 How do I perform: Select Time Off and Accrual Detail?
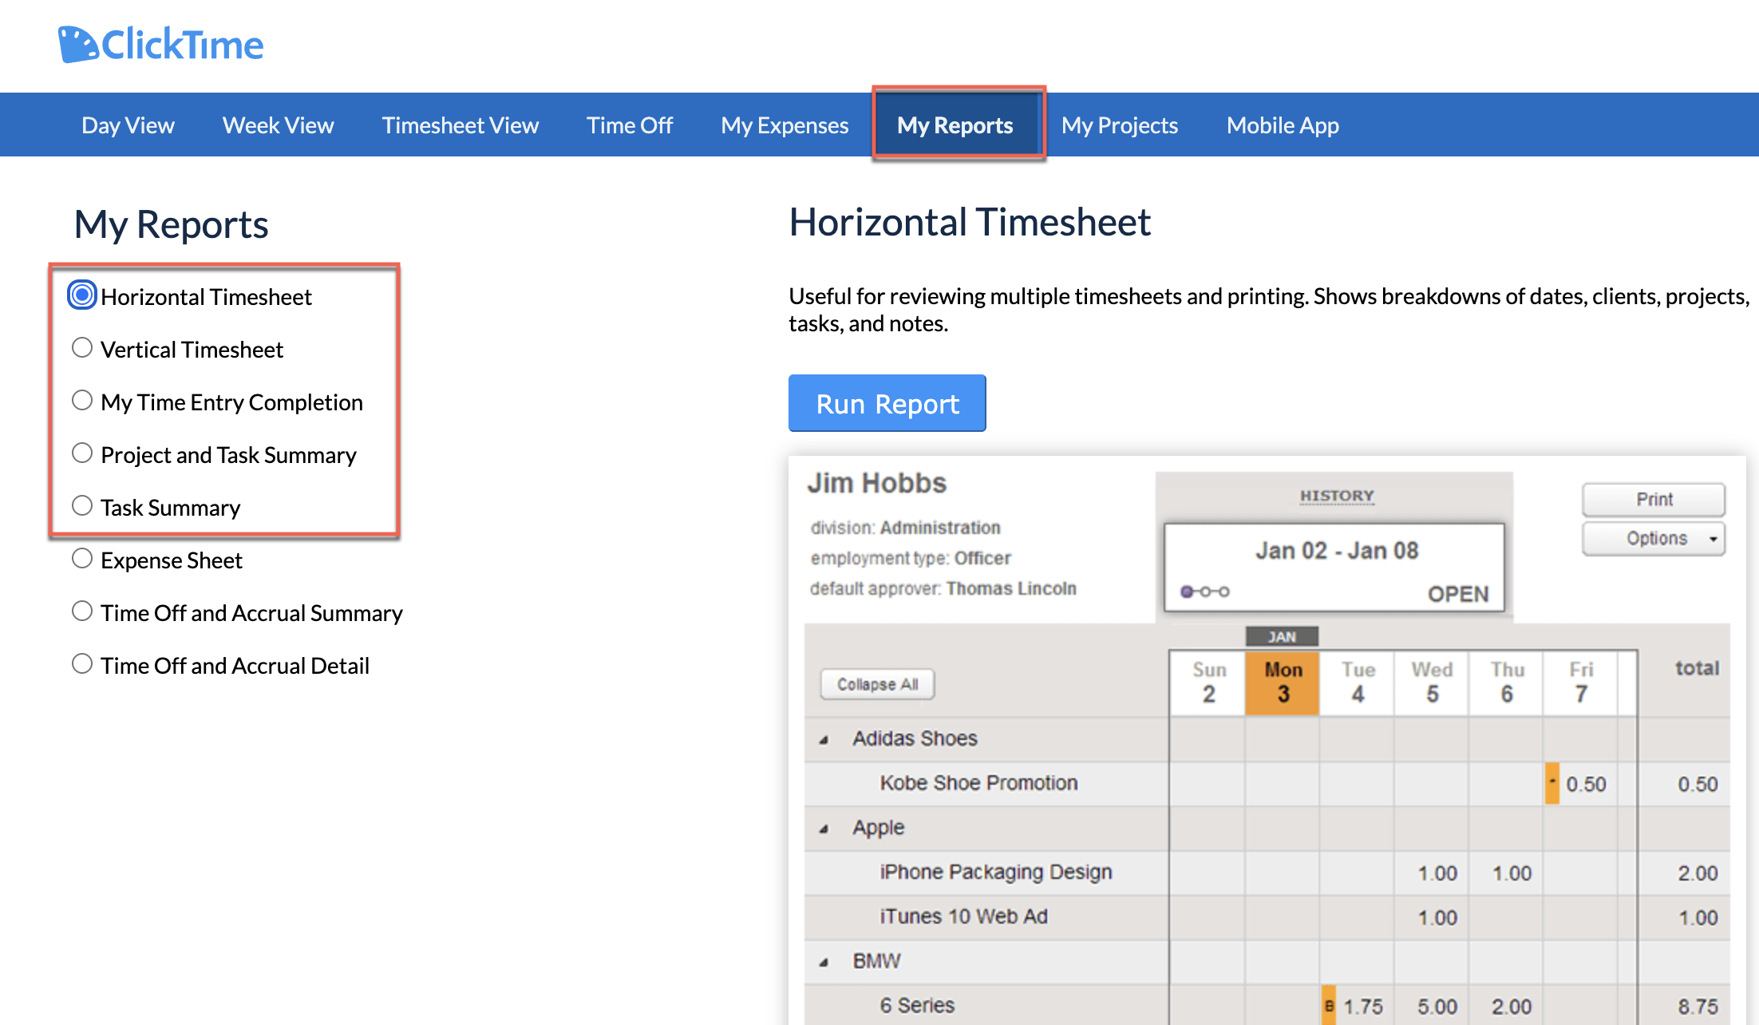tap(82, 664)
